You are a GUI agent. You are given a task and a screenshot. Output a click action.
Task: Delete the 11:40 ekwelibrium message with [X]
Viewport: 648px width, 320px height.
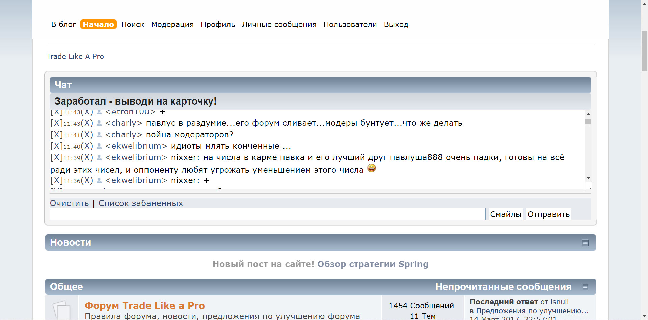(57, 146)
